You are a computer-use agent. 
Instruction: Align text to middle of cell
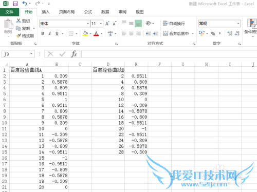tap(131, 24)
